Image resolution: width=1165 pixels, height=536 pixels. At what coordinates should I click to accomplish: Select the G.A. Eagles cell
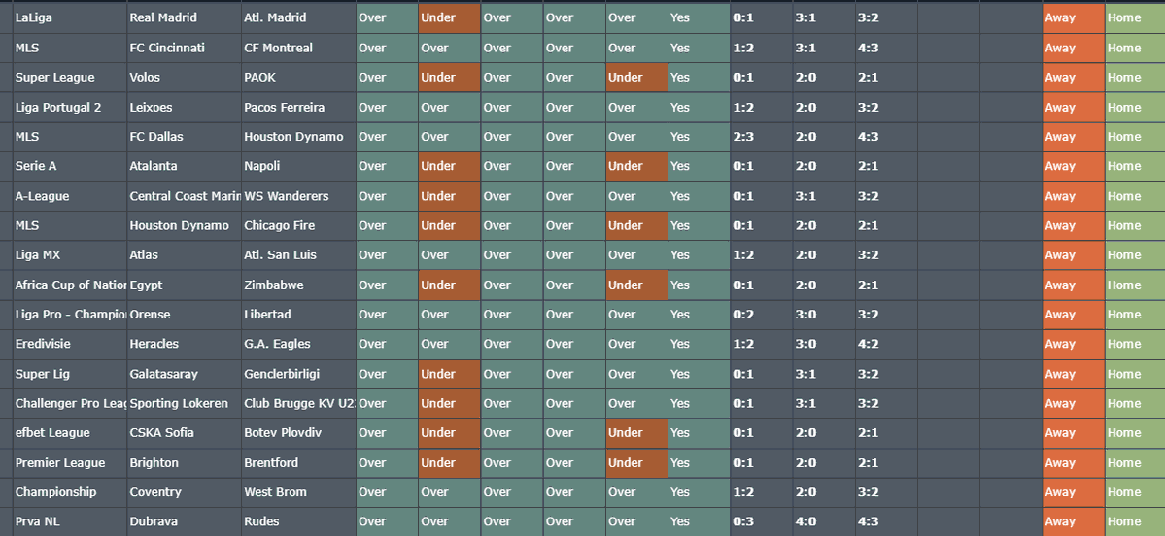click(298, 344)
